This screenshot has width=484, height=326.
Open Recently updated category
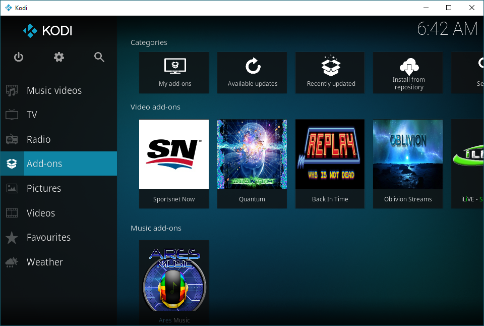pyautogui.click(x=330, y=73)
